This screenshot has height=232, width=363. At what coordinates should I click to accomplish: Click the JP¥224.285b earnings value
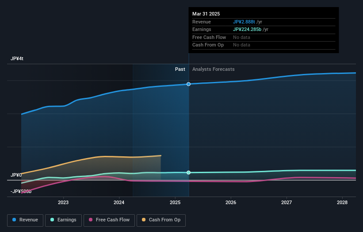247,29
